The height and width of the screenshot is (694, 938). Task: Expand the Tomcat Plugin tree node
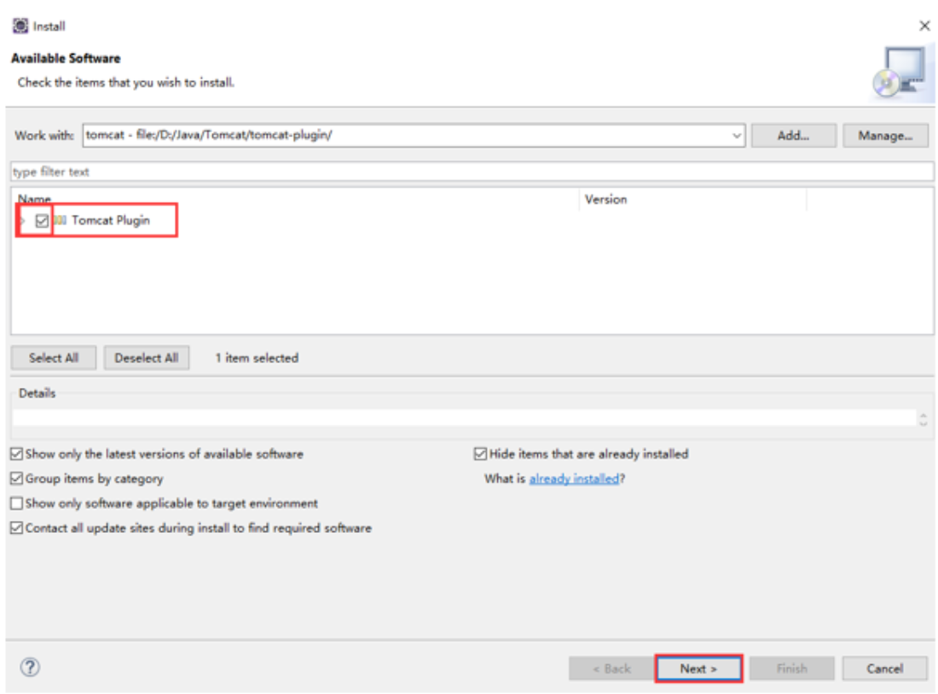click(x=23, y=221)
